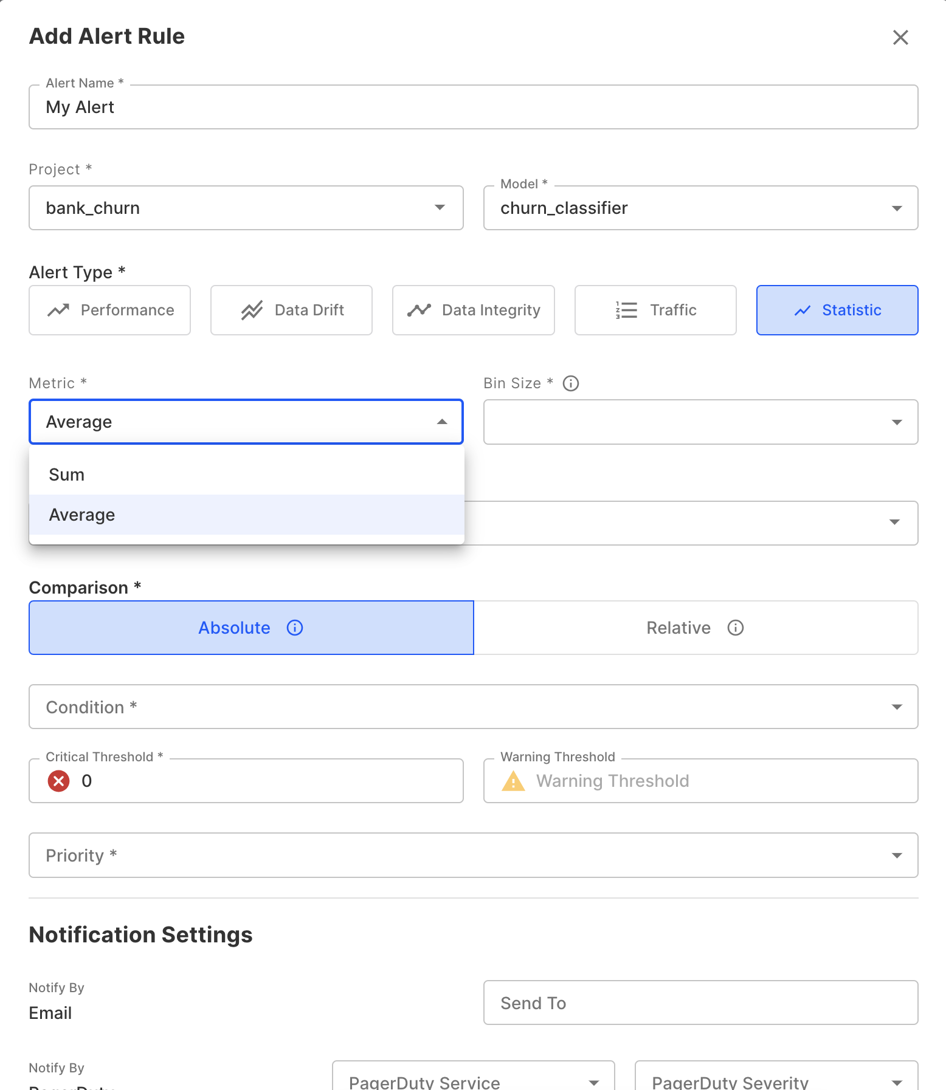
Task: Choose Sum from the Metric list
Action: click(x=67, y=475)
